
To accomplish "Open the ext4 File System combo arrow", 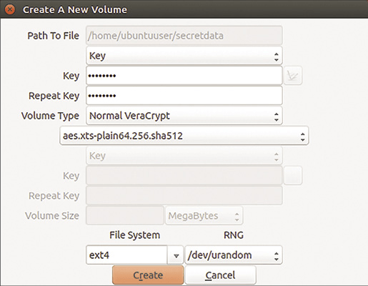I will pos(176,255).
